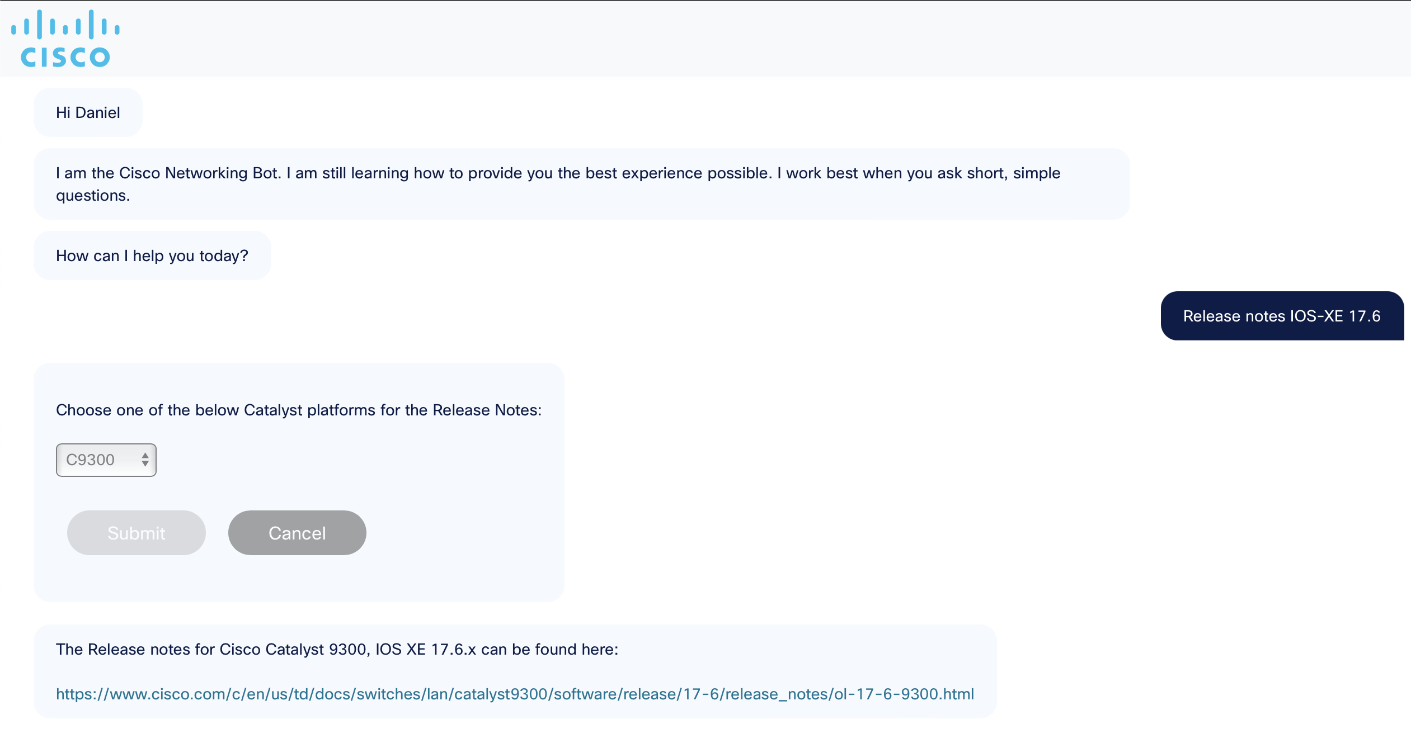Click the up/down arrows on the platform selector

145,460
